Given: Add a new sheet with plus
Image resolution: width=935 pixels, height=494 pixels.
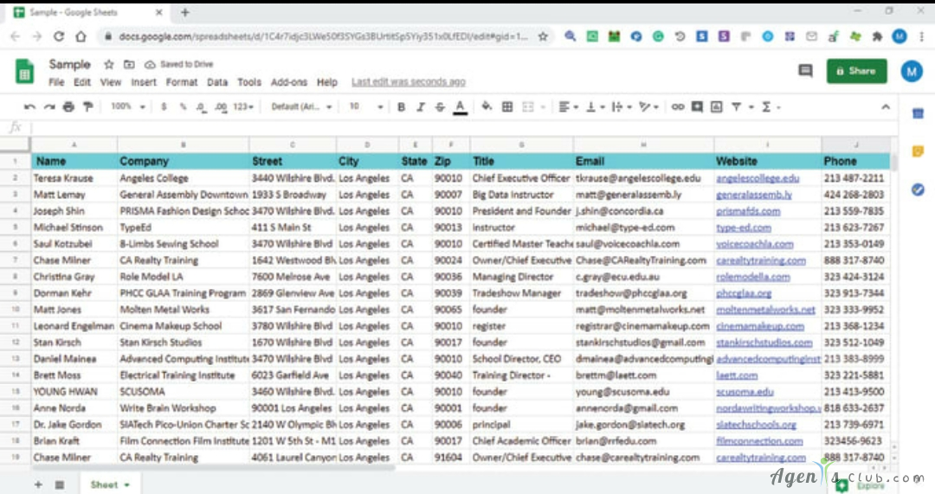Looking at the screenshot, I should tap(38, 484).
